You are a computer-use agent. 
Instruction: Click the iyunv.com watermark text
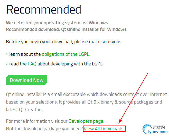158,132
